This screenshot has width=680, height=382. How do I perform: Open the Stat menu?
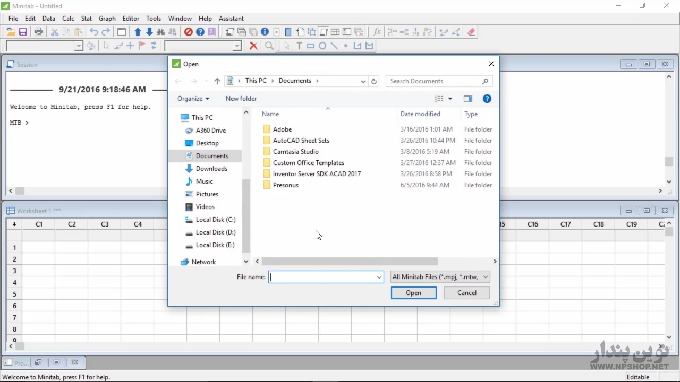[87, 18]
